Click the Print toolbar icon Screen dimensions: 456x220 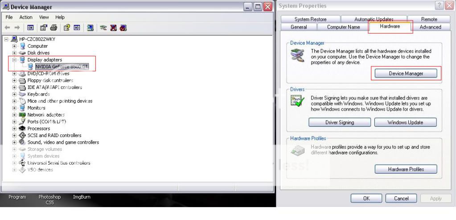coord(53,28)
